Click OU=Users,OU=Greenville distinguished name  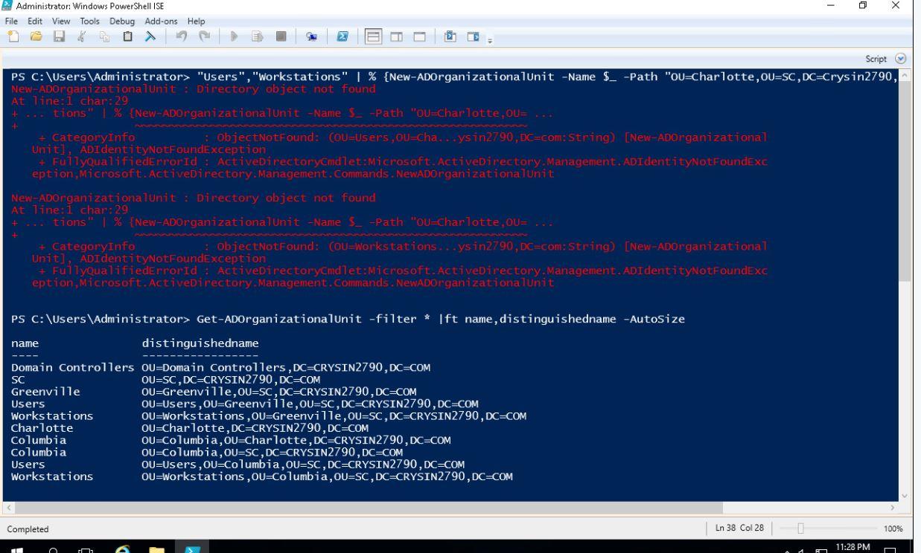310,404
